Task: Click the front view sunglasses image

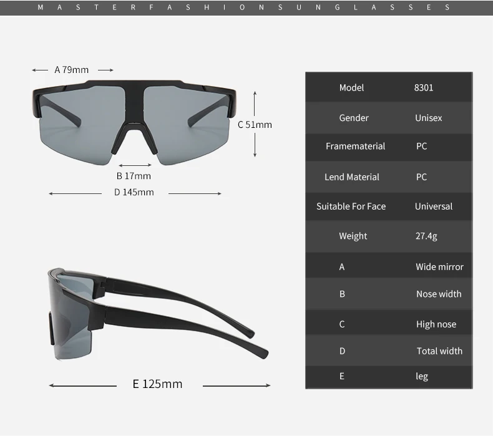Action: (x=134, y=123)
